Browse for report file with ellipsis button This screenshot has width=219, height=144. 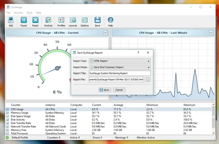click(x=148, y=80)
